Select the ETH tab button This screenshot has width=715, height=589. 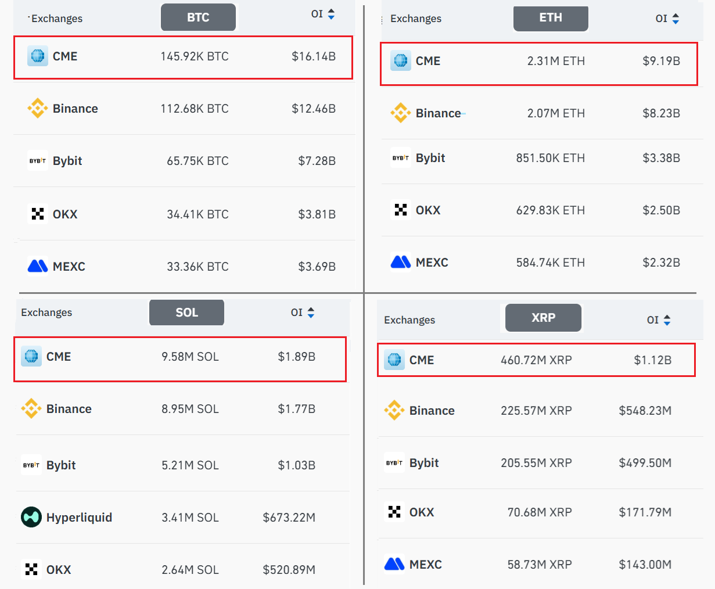(x=551, y=18)
